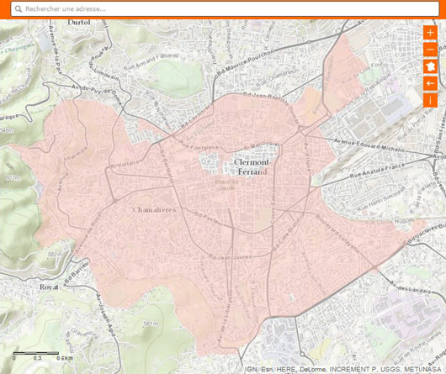Click the Avenue Edouard-Michelin road label
This screenshot has height=374, width=446.
pos(369,145)
